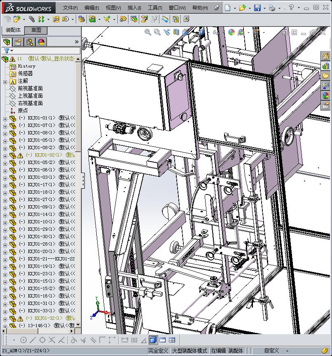Click the SolidWorks Resources home icon in task pane
Image resolution: width=332 pixels, height=356 pixels.
(326, 56)
